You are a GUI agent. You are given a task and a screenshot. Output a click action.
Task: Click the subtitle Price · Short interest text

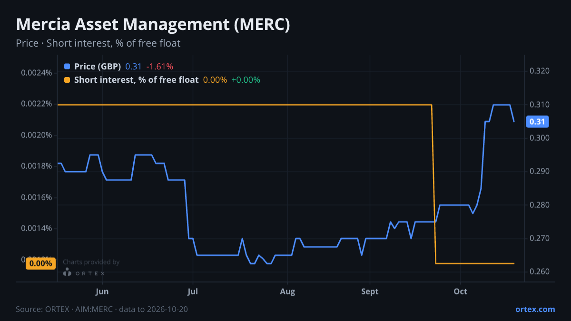tap(98, 43)
